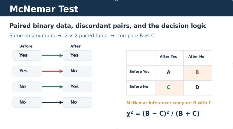Click the blue Same observations subtitle line
The height and width of the screenshot is (129, 233).
82,36
